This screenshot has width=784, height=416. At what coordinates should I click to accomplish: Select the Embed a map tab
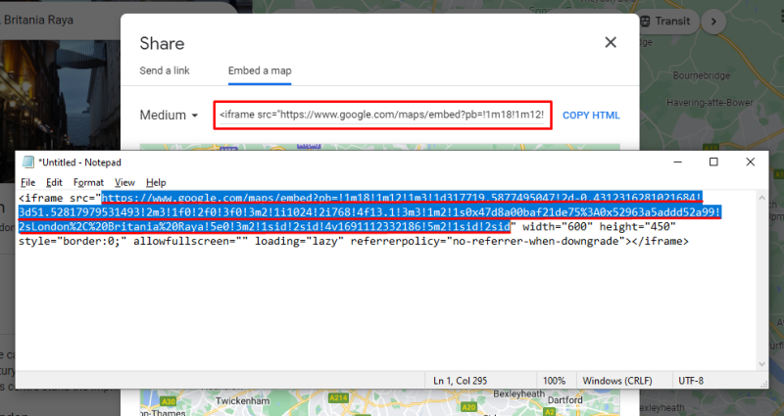tap(260, 70)
